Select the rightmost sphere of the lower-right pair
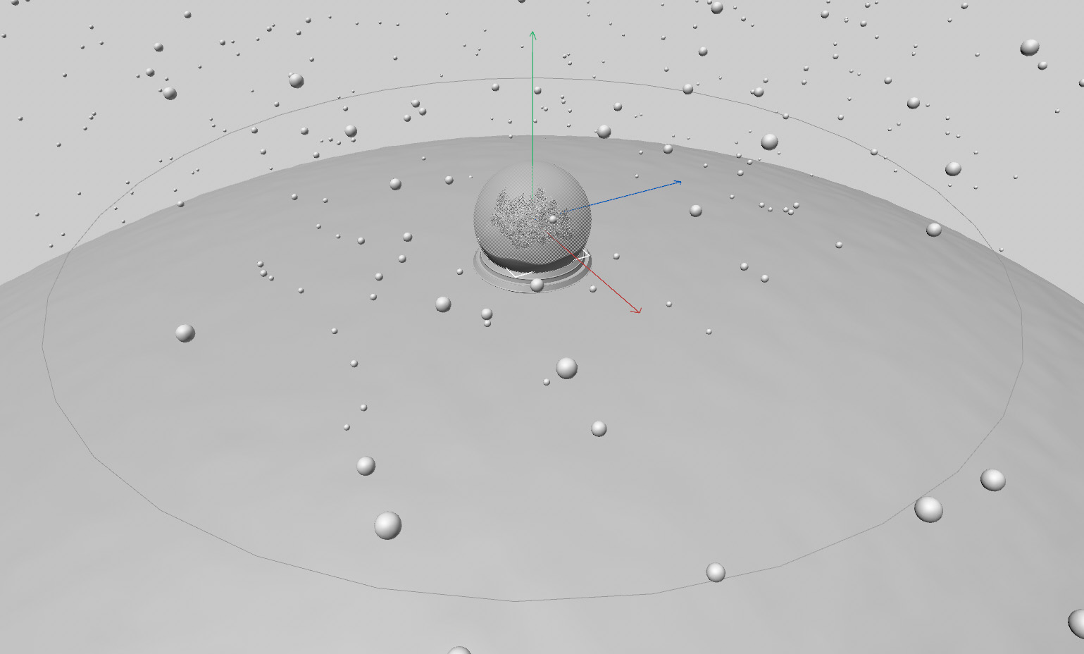This screenshot has width=1084, height=654. (992, 480)
